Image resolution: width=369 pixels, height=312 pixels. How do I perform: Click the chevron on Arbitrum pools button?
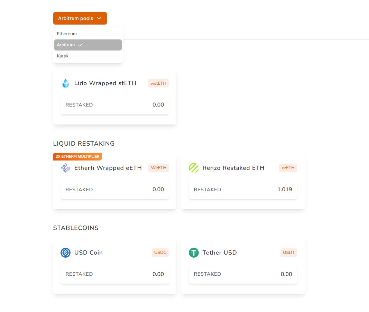click(99, 18)
